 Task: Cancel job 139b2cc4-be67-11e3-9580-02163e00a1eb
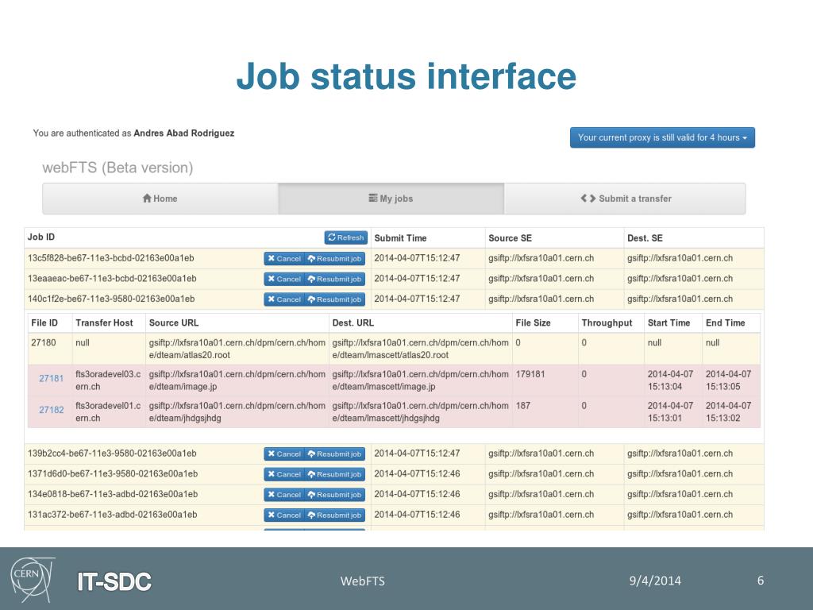283,454
